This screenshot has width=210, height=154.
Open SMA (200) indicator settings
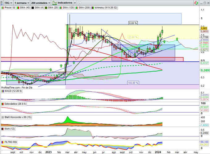pyautogui.click(x=84, y=8)
